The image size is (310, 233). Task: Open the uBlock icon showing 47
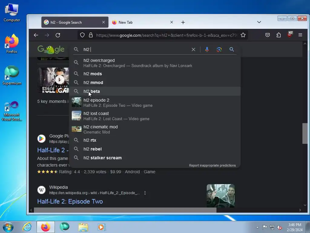(x=290, y=35)
